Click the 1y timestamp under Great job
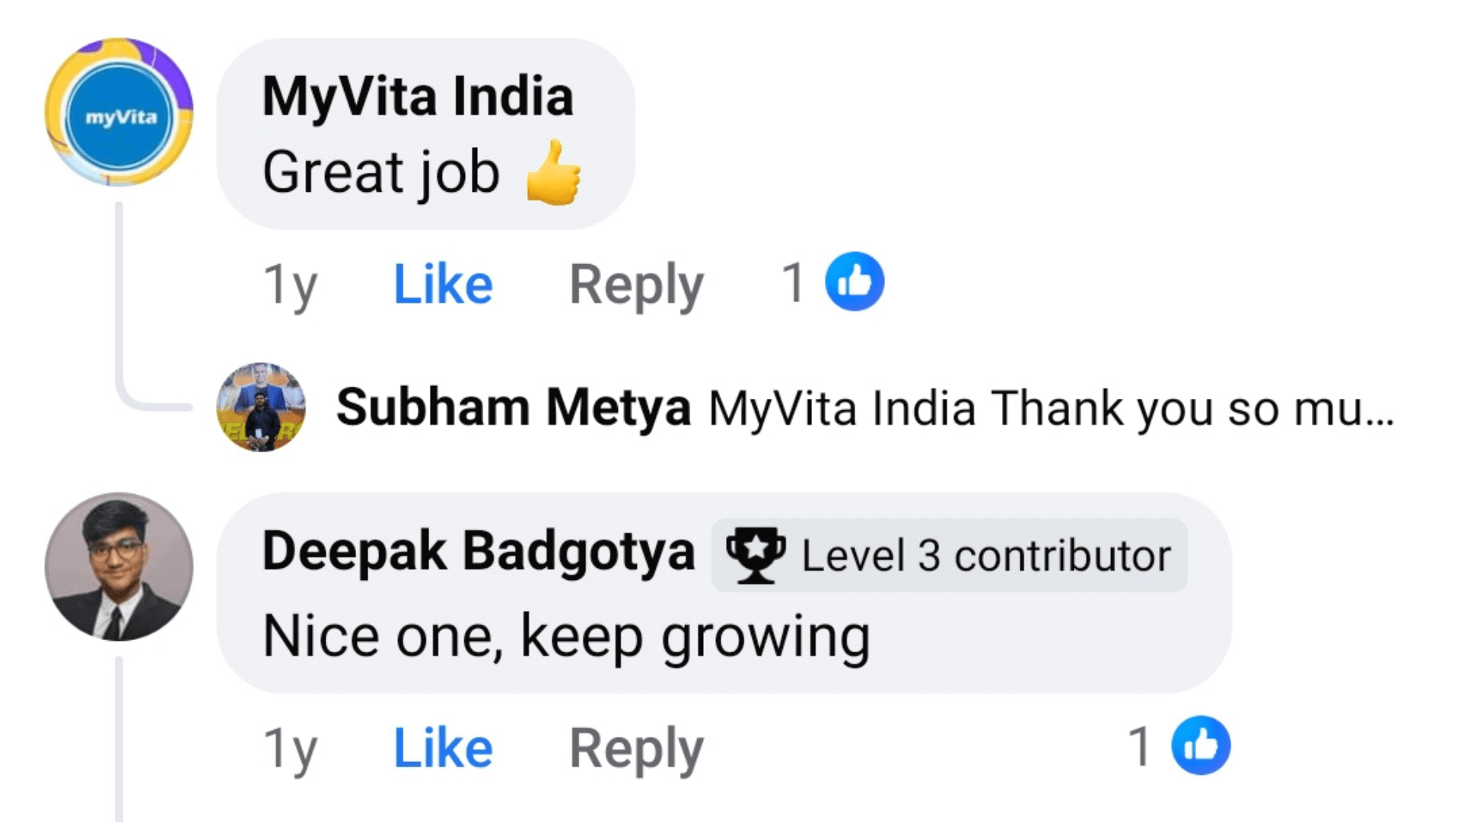 coord(290,285)
